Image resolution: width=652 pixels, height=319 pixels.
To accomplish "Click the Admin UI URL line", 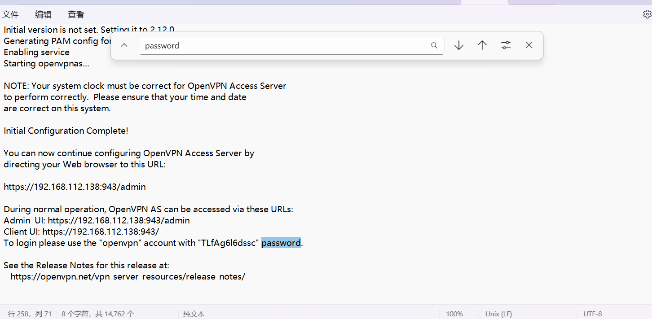I will 97,220.
